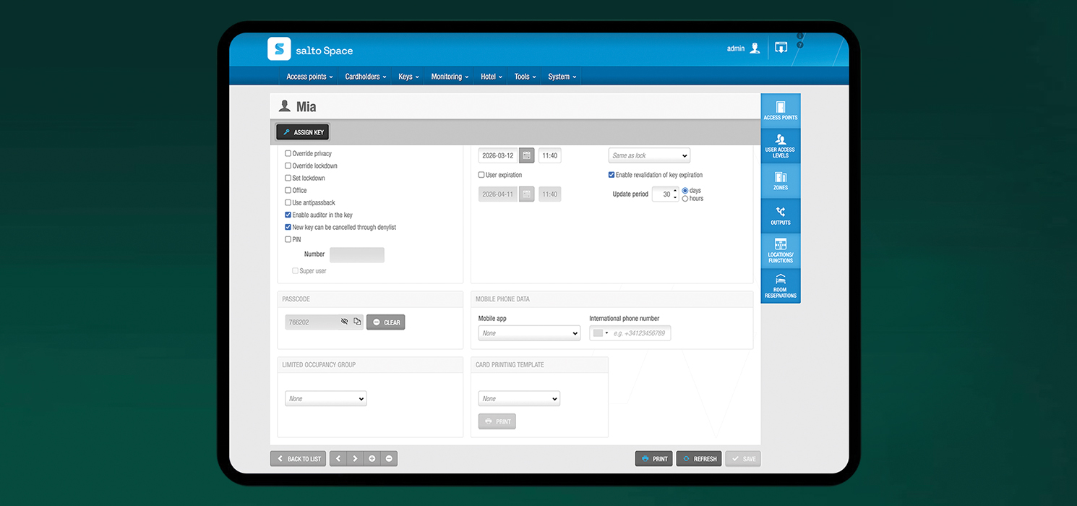Click the Save button
Image resolution: width=1077 pixels, height=506 pixels.
click(x=743, y=458)
